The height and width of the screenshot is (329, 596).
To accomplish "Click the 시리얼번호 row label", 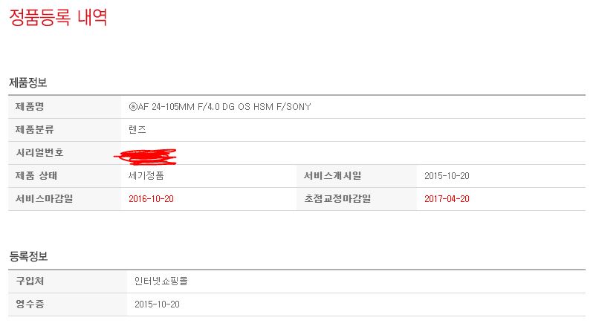I will click(39, 152).
